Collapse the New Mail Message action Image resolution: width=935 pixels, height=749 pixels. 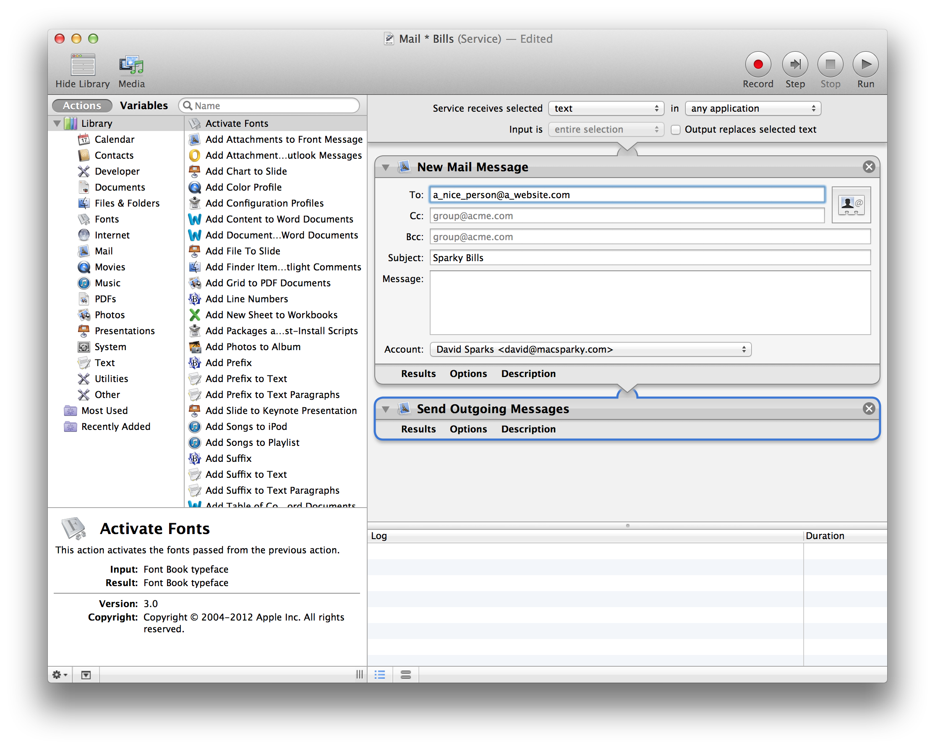pos(385,167)
